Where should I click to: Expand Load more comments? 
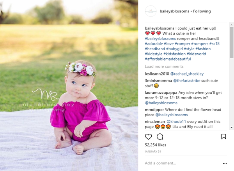point(164,66)
